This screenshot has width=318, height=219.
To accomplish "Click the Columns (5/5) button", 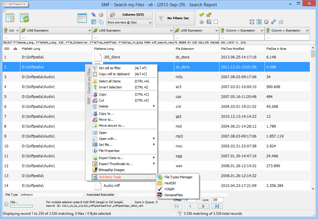I will [129, 15].
